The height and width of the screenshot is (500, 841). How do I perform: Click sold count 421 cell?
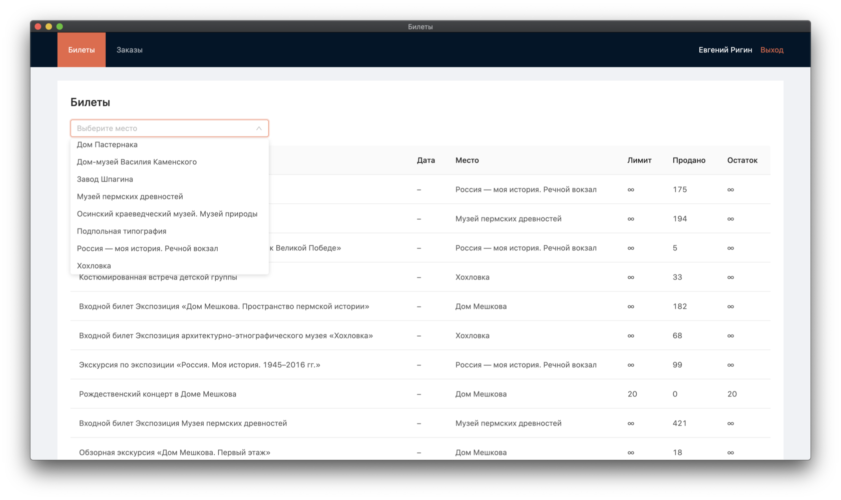pyautogui.click(x=679, y=423)
